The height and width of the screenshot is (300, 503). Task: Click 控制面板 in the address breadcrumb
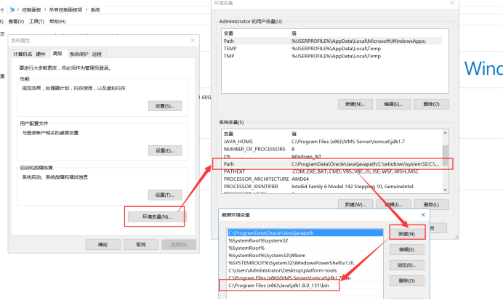(x=31, y=10)
